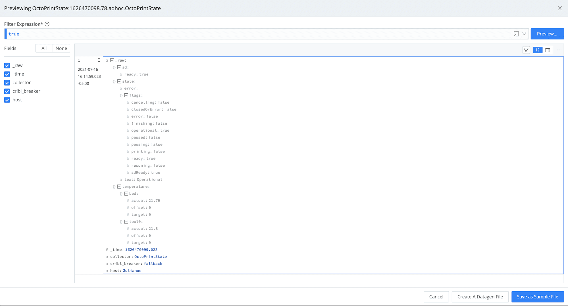Click Create A Datagen File button
The image size is (568, 306).
[x=480, y=297]
